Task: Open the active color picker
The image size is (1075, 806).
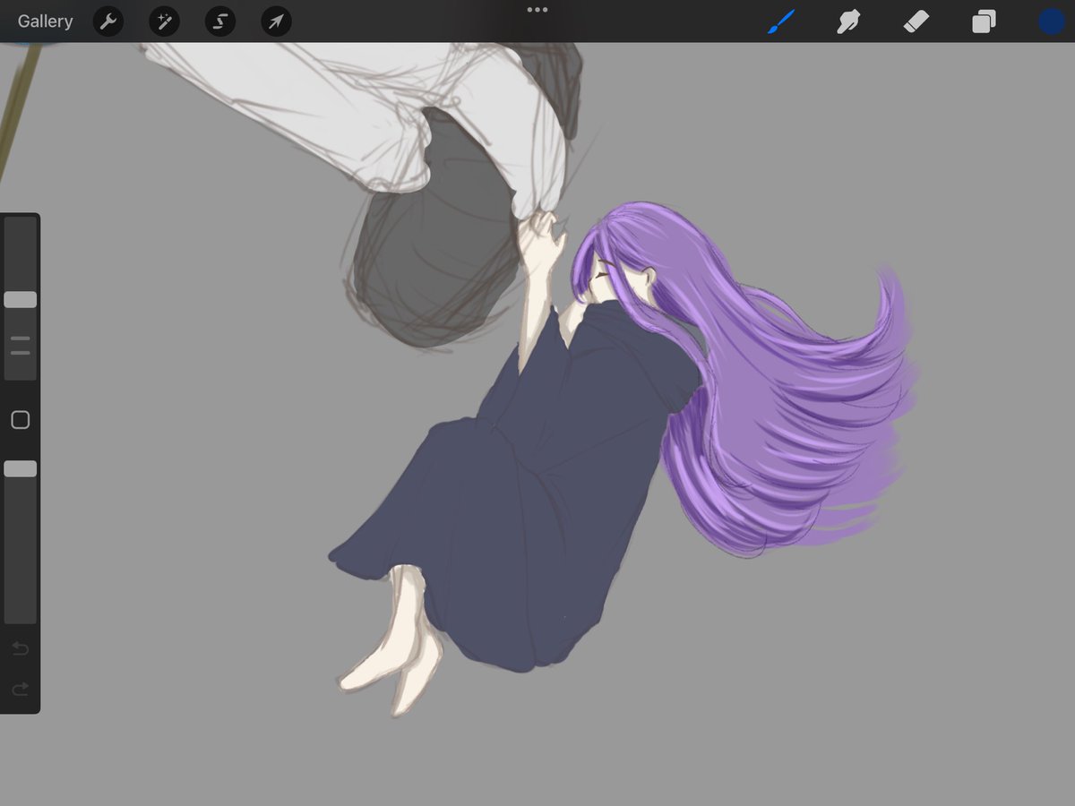Action: pos(1052,21)
